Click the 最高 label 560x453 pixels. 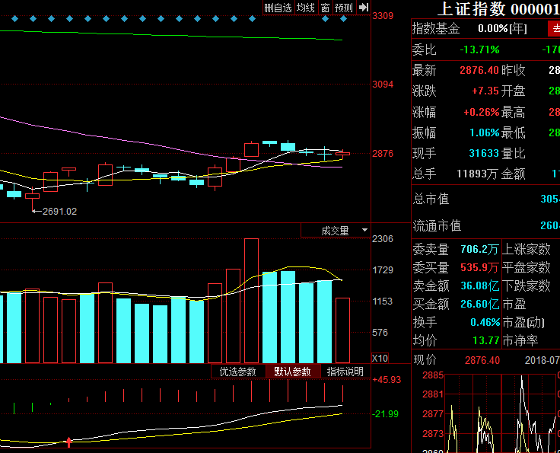click(514, 113)
